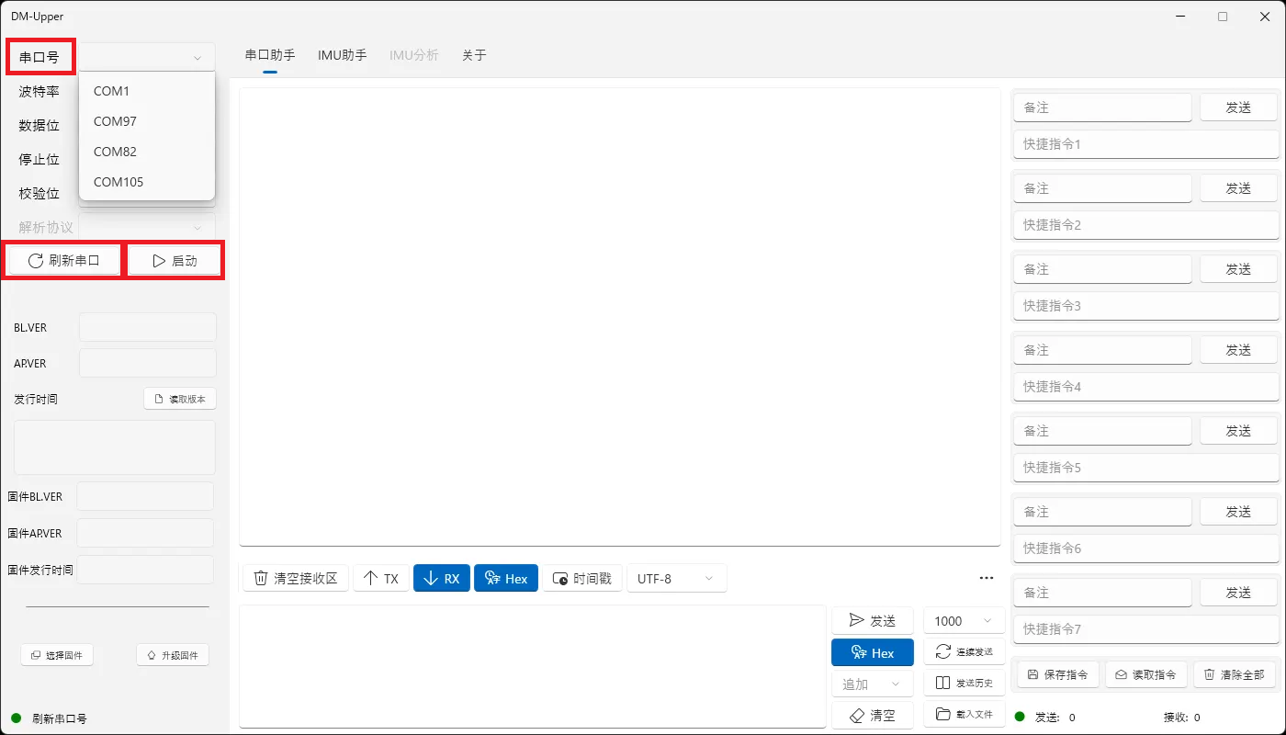Toggle TX message display
The image size is (1286, 735).
(380, 577)
